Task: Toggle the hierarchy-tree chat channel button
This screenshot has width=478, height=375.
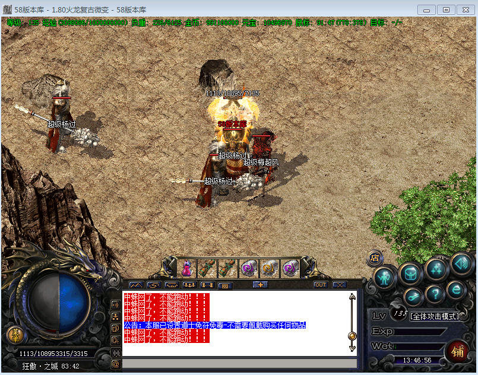Action: 116,317
